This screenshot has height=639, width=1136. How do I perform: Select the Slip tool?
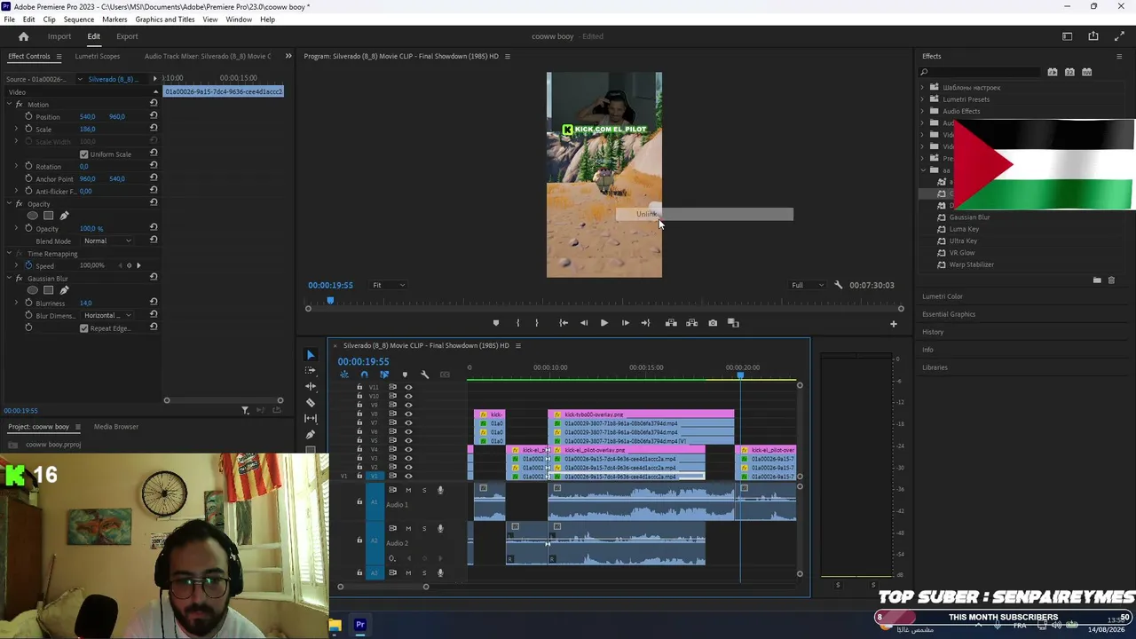(310, 419)
